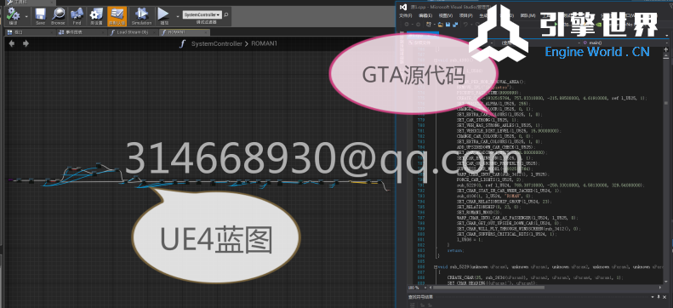Open SystemController debug filter dropdown

pos(202,14)
